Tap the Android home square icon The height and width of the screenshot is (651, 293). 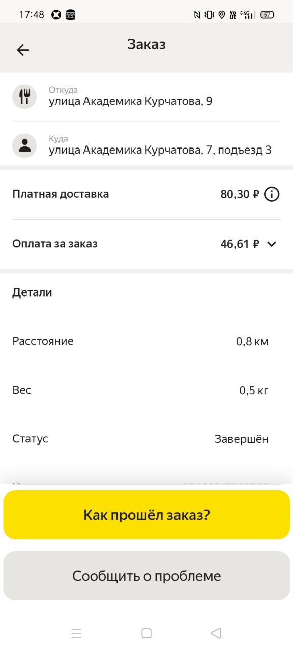(x=146, y=633)
